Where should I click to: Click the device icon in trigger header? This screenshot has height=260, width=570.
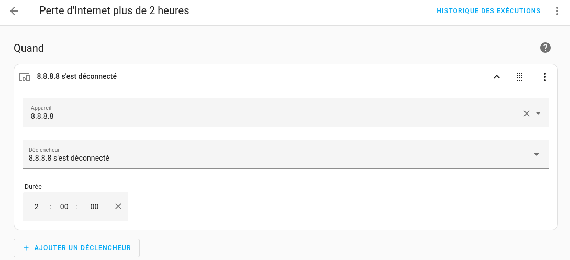click(25, 77)
